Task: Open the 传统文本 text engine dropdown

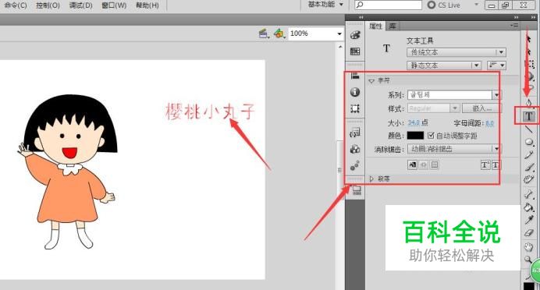Action: point(457,52)
